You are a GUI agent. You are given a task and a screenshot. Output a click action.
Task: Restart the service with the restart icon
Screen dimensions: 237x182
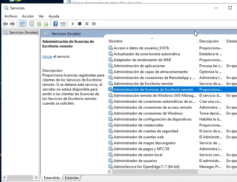click(x=94, y=24)
